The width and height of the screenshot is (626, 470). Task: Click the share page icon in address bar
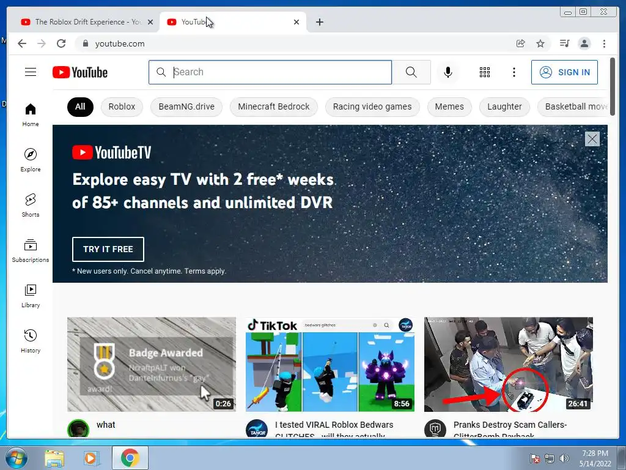point(521,43)
